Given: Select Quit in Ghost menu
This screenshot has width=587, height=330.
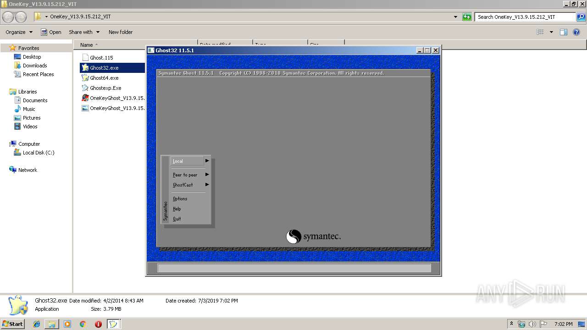Looking at the screenshot, I should (177, 219).
